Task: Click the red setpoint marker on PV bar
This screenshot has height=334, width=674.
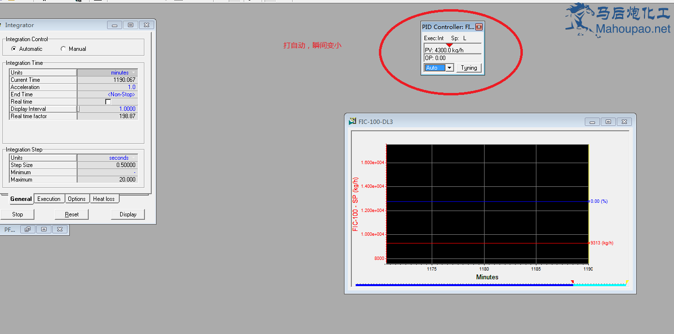Action: [x=449, y=45]
